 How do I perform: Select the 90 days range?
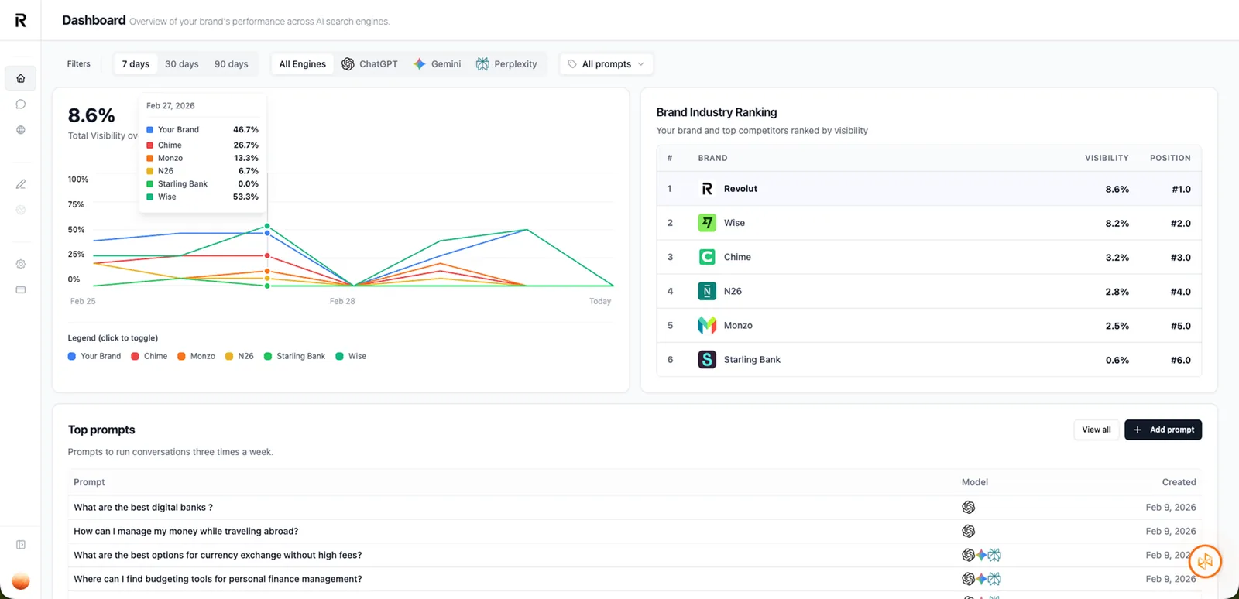[232, 64]
